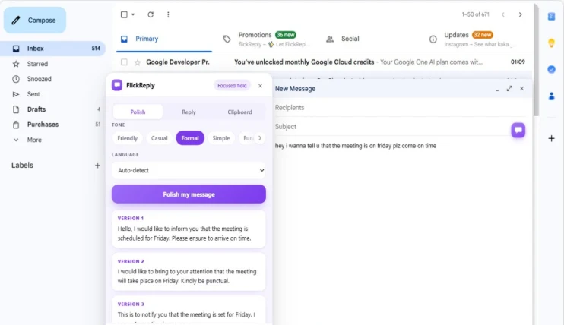Viewport: 564px width, 325px height.
Task: Click the Drafts document icon
Action: click(16, 109)
